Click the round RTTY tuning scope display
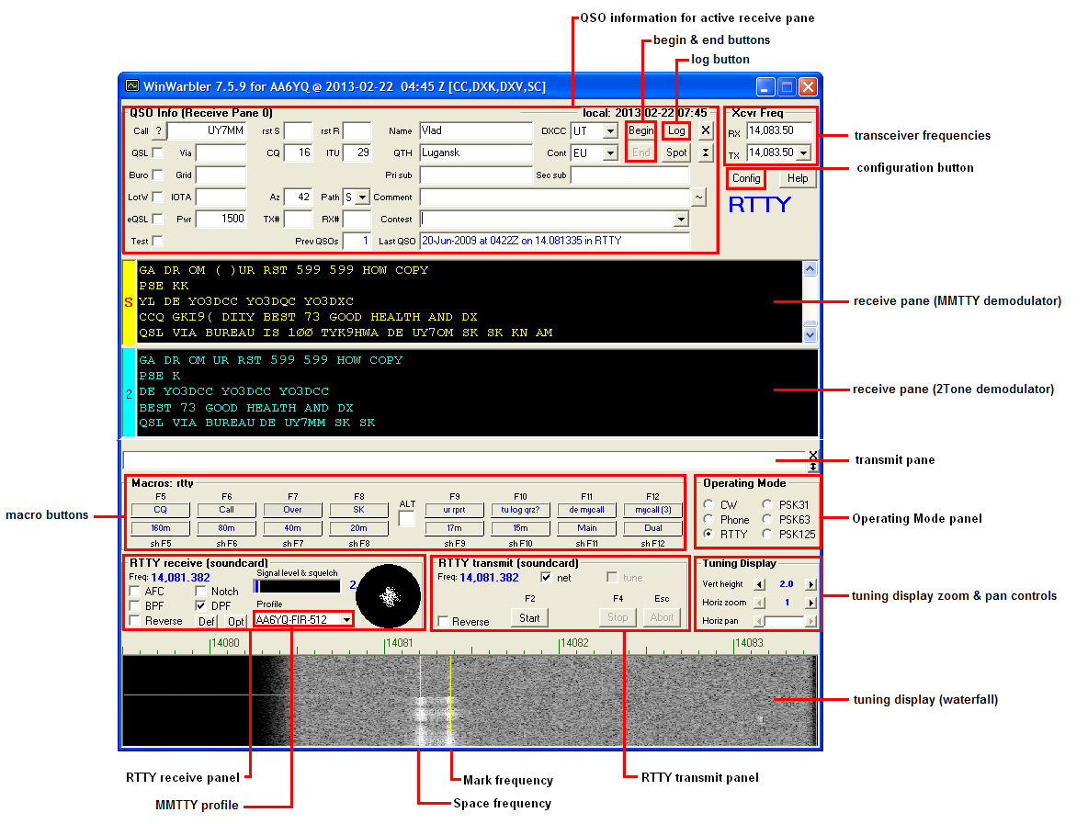The width and height of the screenshot is (1088, 824). click(389, 596)
